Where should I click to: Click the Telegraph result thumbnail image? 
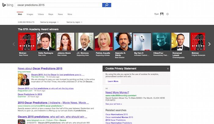22,122
